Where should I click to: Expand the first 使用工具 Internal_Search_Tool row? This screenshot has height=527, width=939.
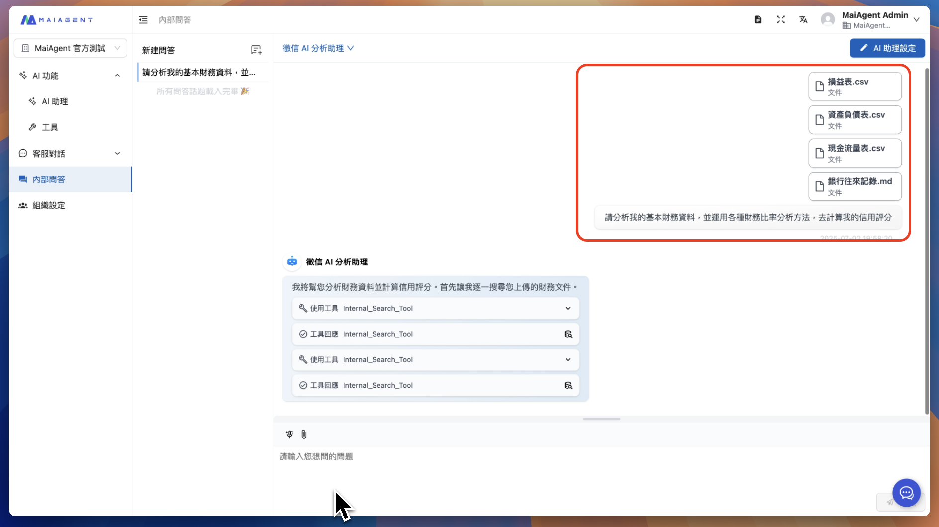coord(436,308)
